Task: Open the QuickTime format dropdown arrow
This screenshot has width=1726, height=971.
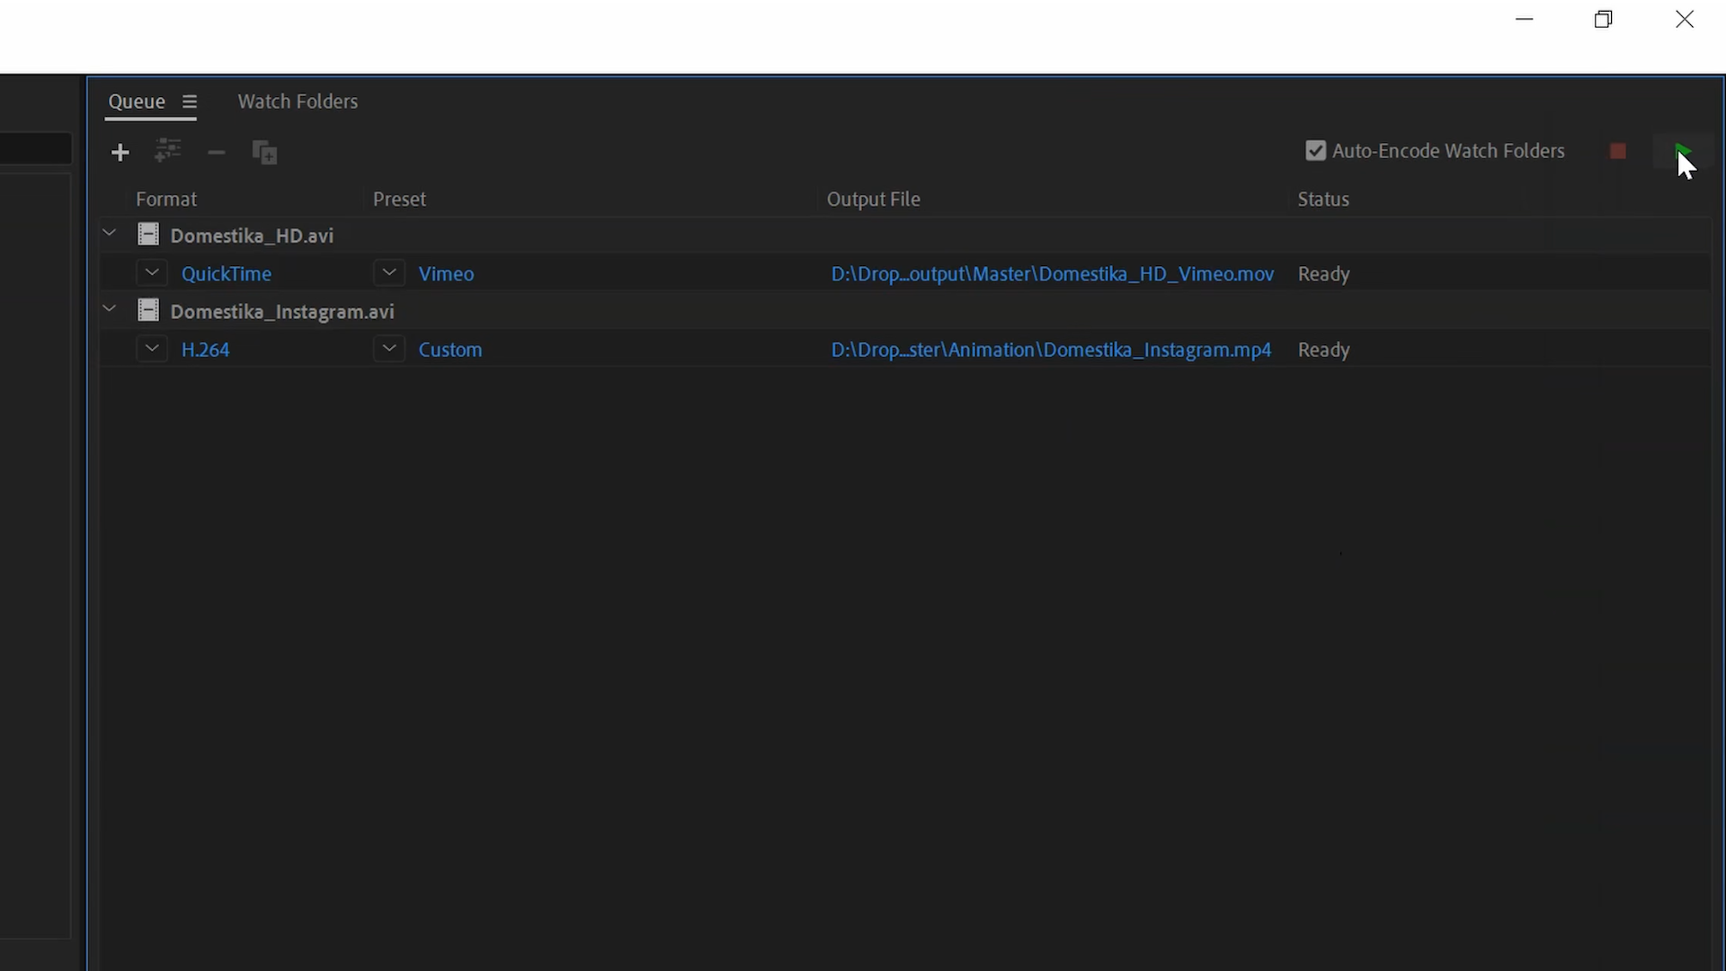Action: tap(152, 273)
